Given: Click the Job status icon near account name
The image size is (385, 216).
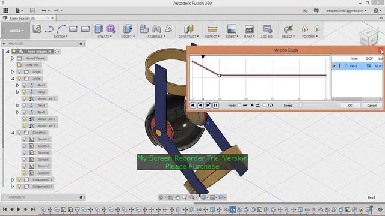Looking at the screenshot, I should [x=305, y=11].
